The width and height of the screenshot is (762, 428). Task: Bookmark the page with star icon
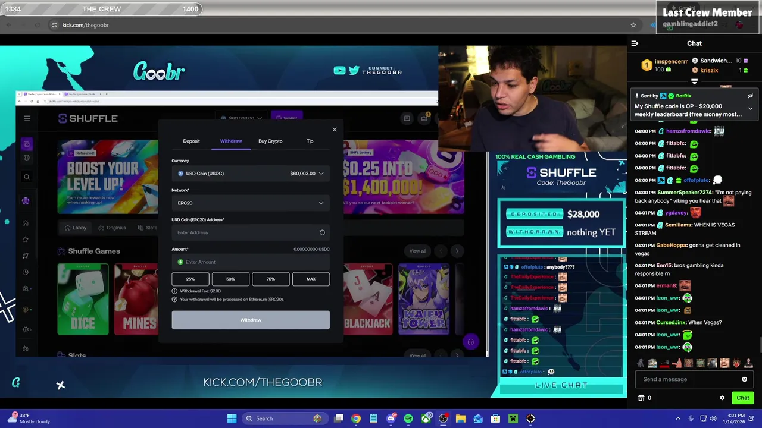click(x=633, y=25)
